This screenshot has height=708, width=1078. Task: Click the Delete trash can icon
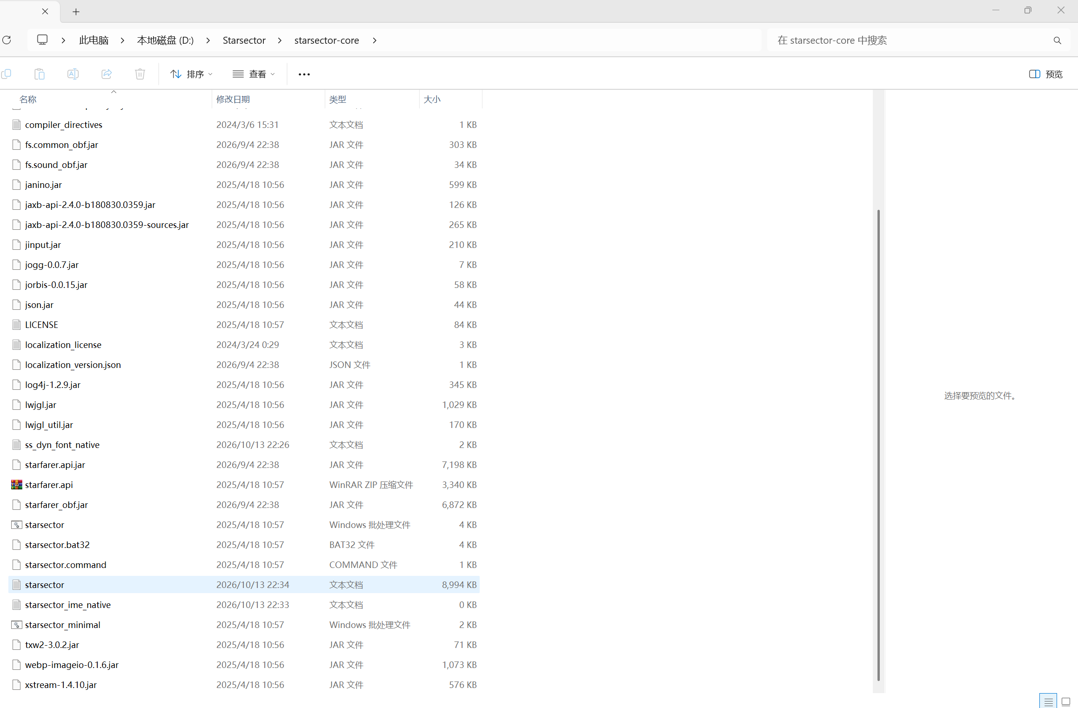click(140, 74)
